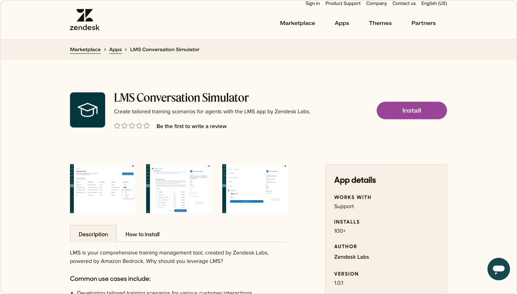Select the third rating star
The width and height of the screenshot is (517, 294).
[x=132, y=126]
